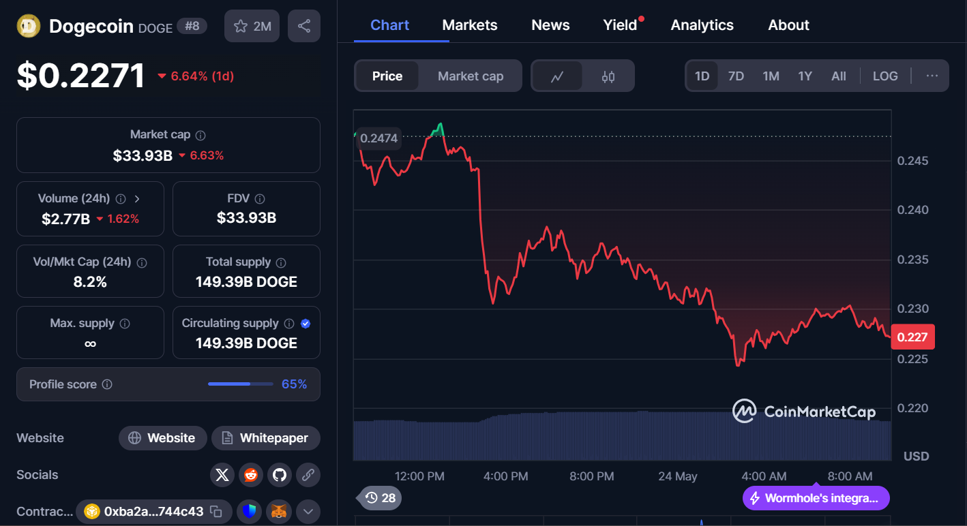Click the #8 rank badge
Image resolution: width=967 pixels, height=526 pixels.
pos(192,27)
